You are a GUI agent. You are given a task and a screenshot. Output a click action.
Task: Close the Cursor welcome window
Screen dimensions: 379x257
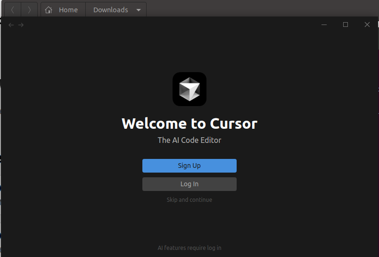pos(367,25)
